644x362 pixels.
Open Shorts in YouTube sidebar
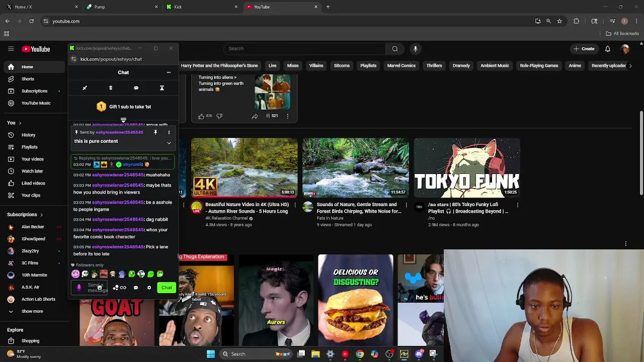[x=34, y=79]
